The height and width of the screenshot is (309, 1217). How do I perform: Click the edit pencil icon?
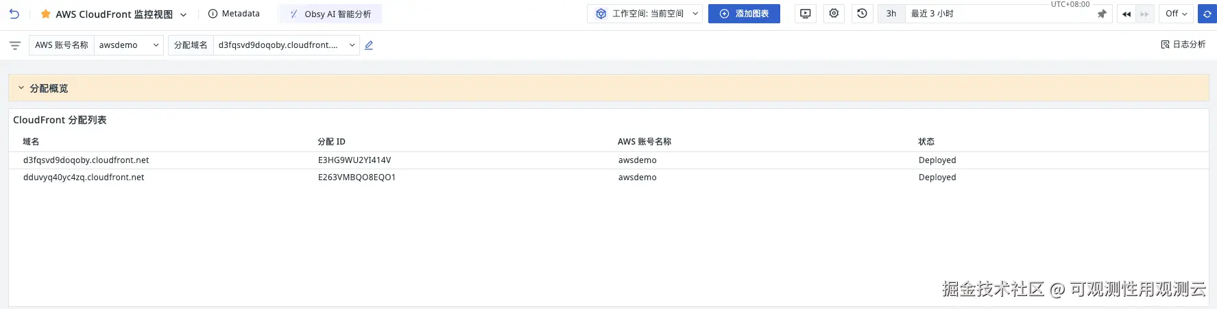pos(369,45)
